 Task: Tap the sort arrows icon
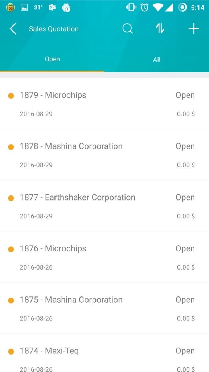[x=160, y=29]
